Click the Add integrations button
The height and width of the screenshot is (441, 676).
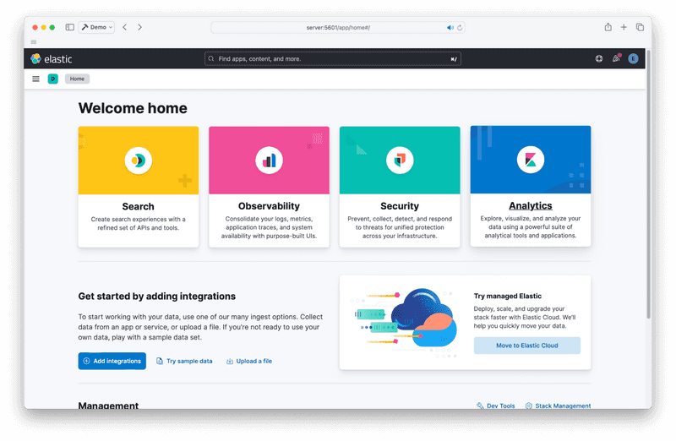click(x=112, y=361)
